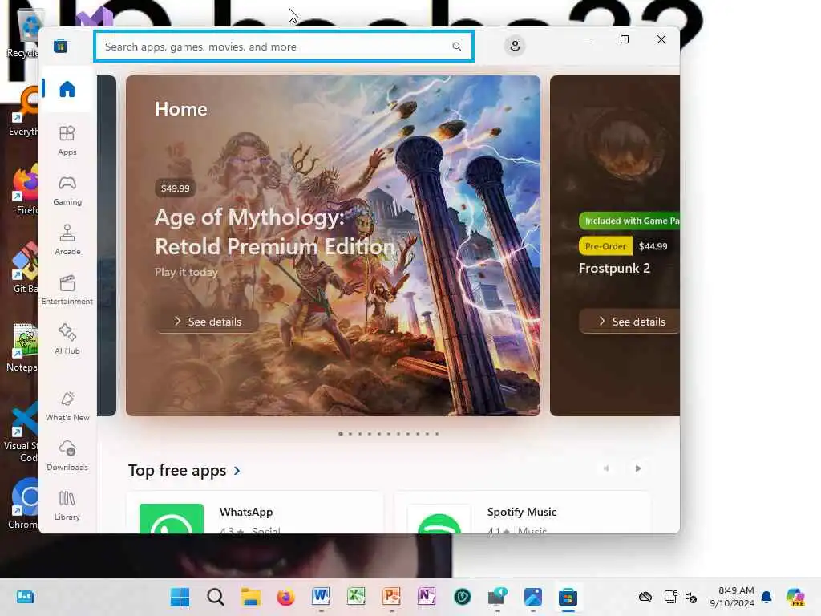The image size is (821, 616).
Task: Open File Explorer from the taskbar
Action: (x=251, y=597)
